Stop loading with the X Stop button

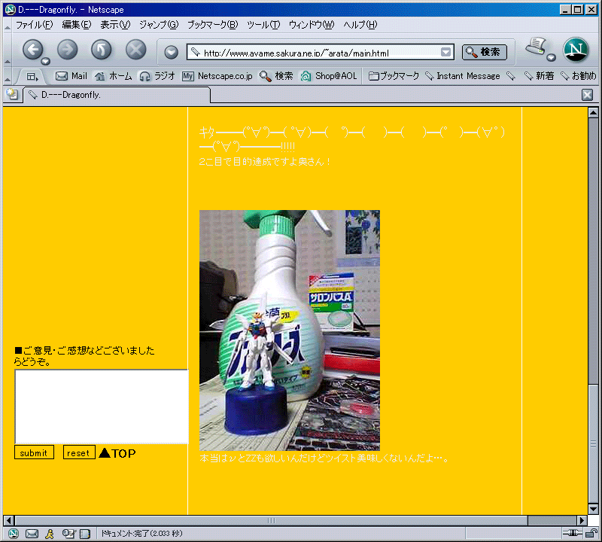136,50
